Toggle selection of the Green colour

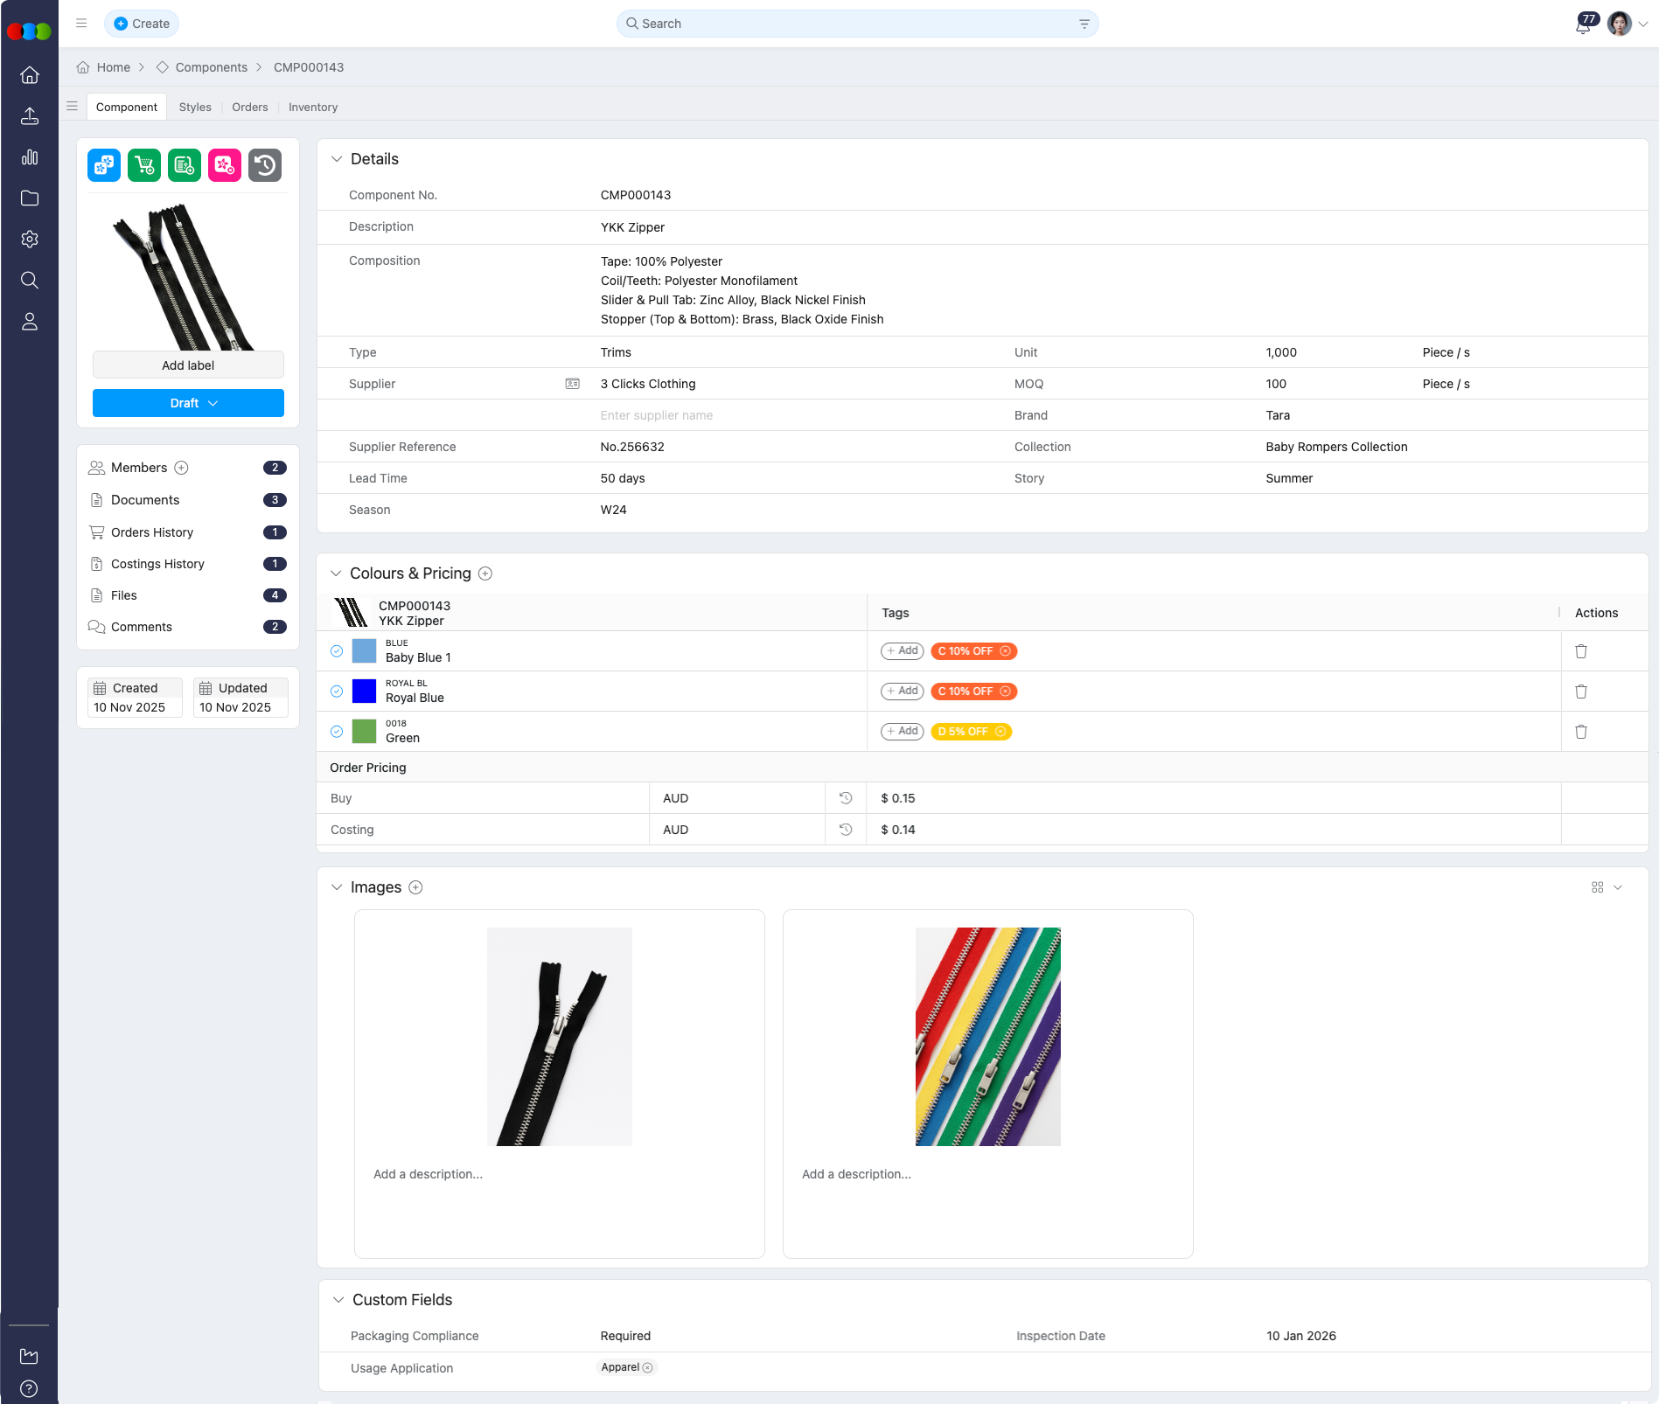(x=336, y=731)
